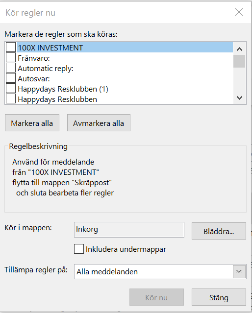This screenshot has height=313, width=252.
Task: Click the Inkorg folder field
Action: 129,230
